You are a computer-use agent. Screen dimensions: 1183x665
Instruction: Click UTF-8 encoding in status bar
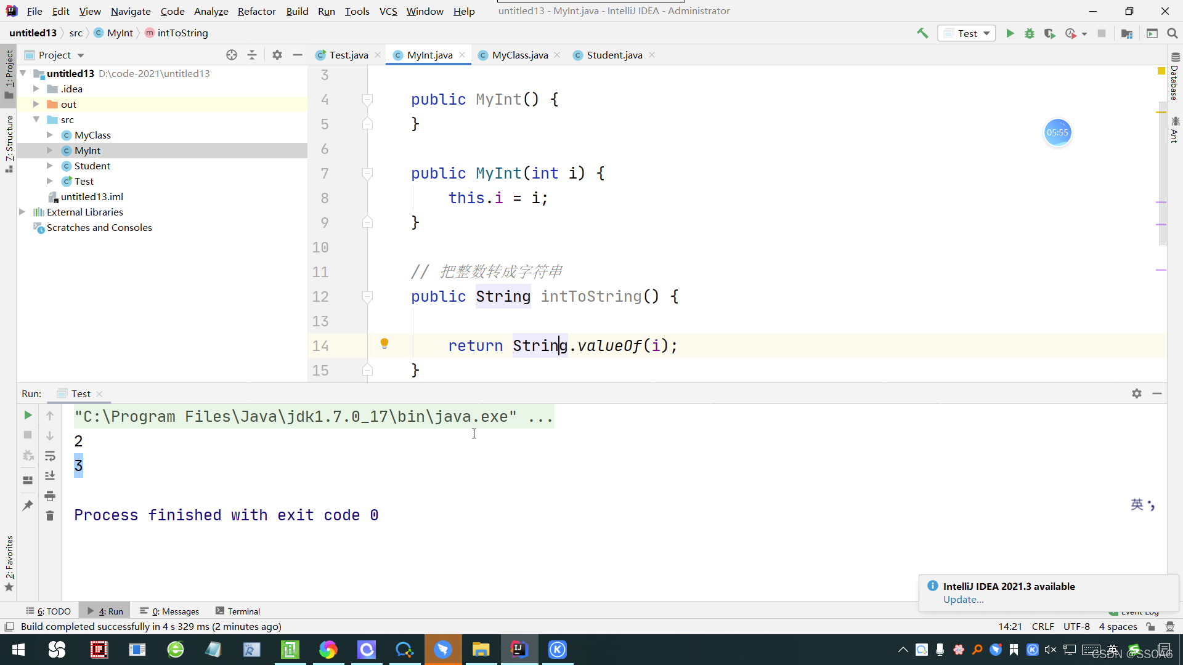(x=1076, y=626)
